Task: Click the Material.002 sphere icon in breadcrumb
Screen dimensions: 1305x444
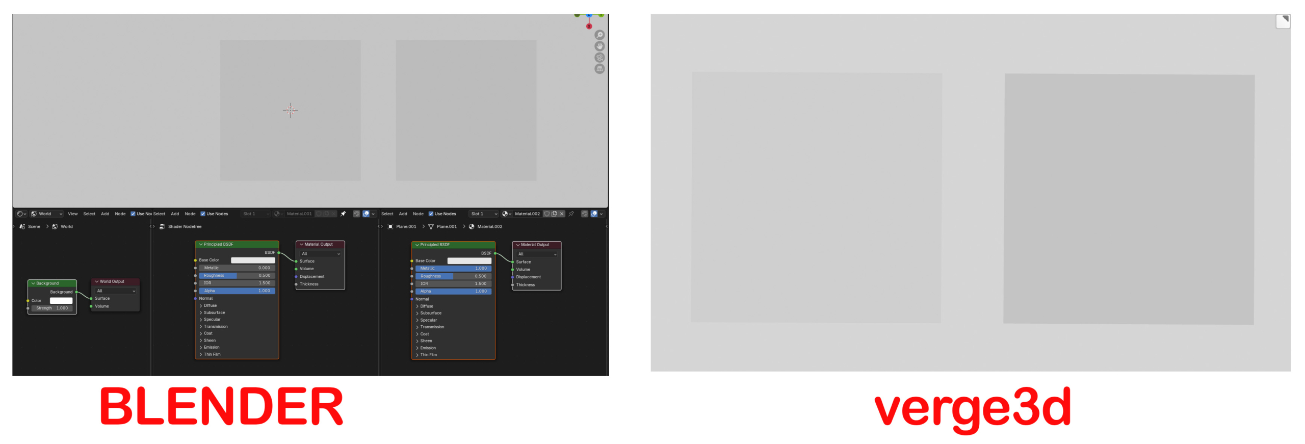Action: (x=472, y=226)
